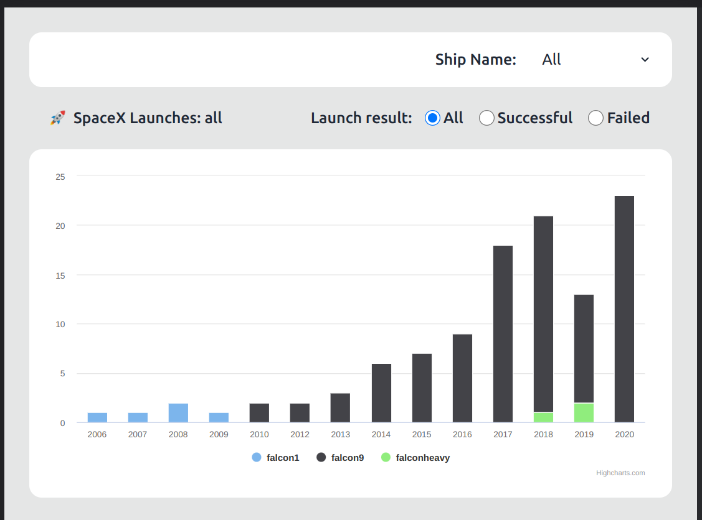The width and height of the screenshot is (702, 520).
Task: Select the Successful launch result radio button
Action: (486, 118)
